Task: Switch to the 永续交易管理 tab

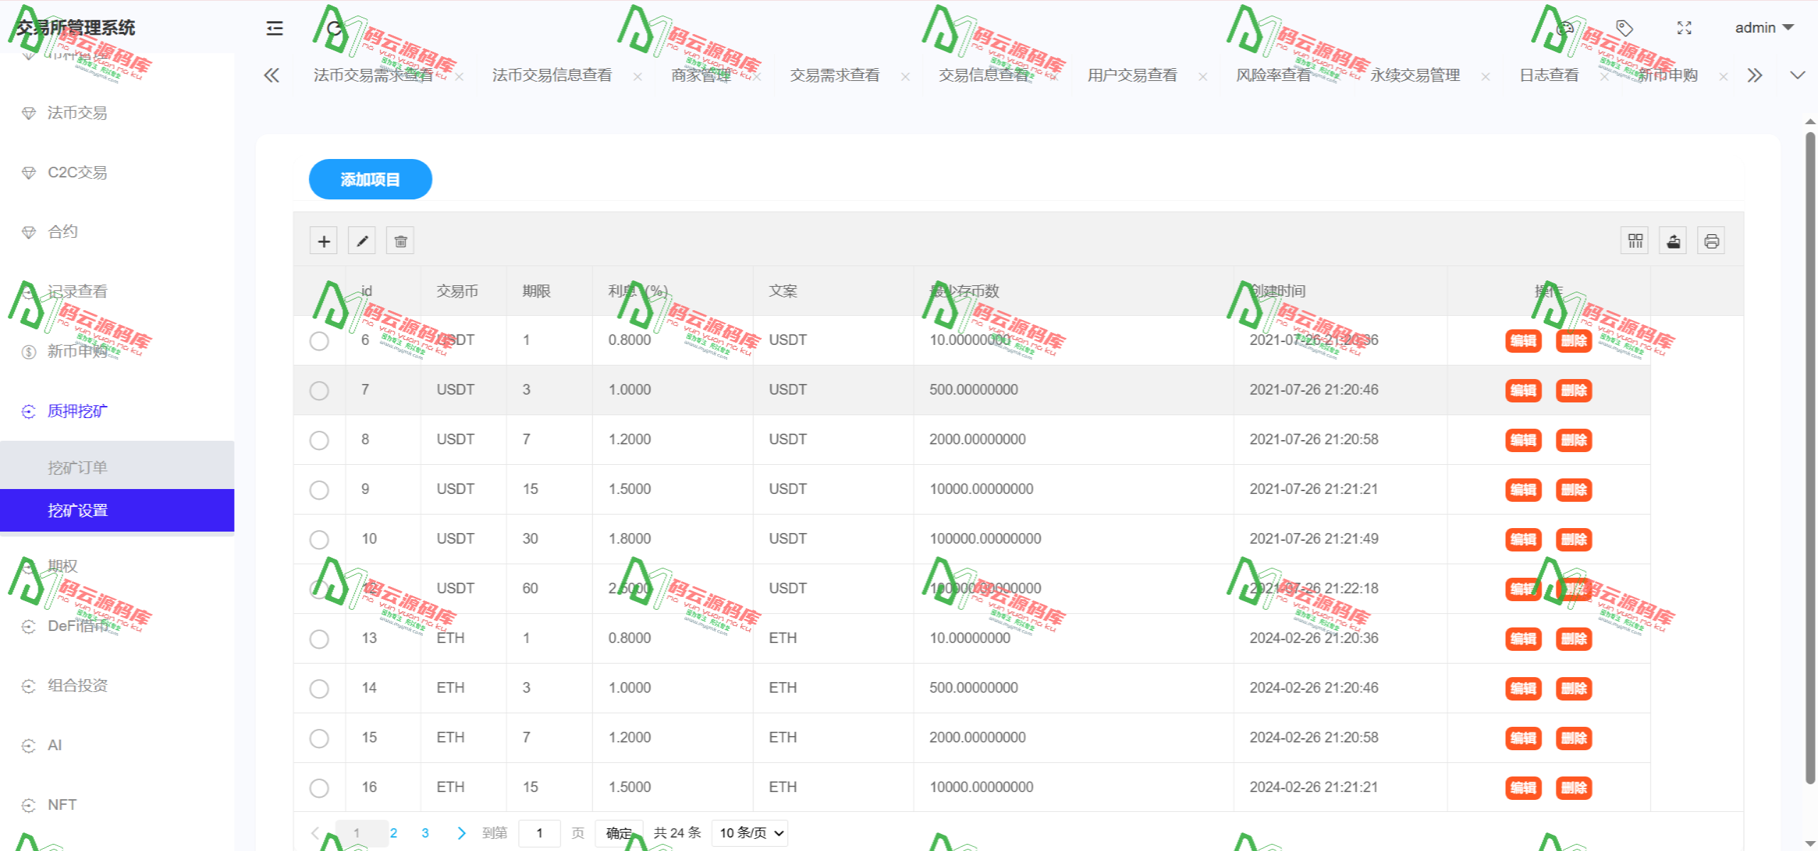Action: coord(1415,75)
